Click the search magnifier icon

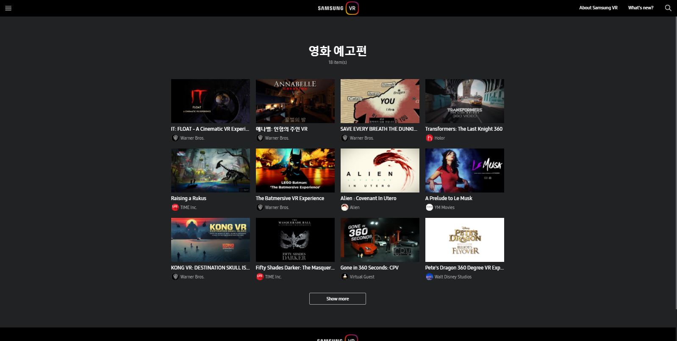pos(668,8)
